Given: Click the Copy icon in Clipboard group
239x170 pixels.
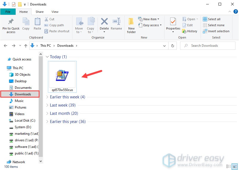Looking at the screenshot, I should tap(26, 22).
